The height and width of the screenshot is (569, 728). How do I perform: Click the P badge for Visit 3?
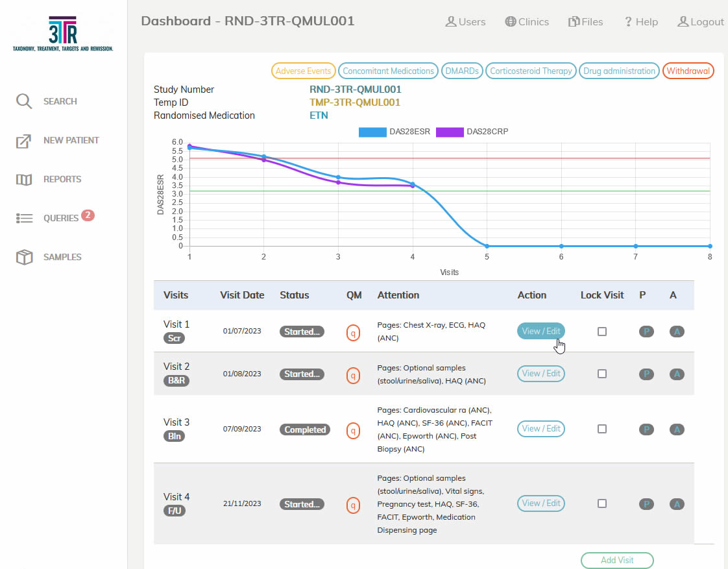point(646,430)
